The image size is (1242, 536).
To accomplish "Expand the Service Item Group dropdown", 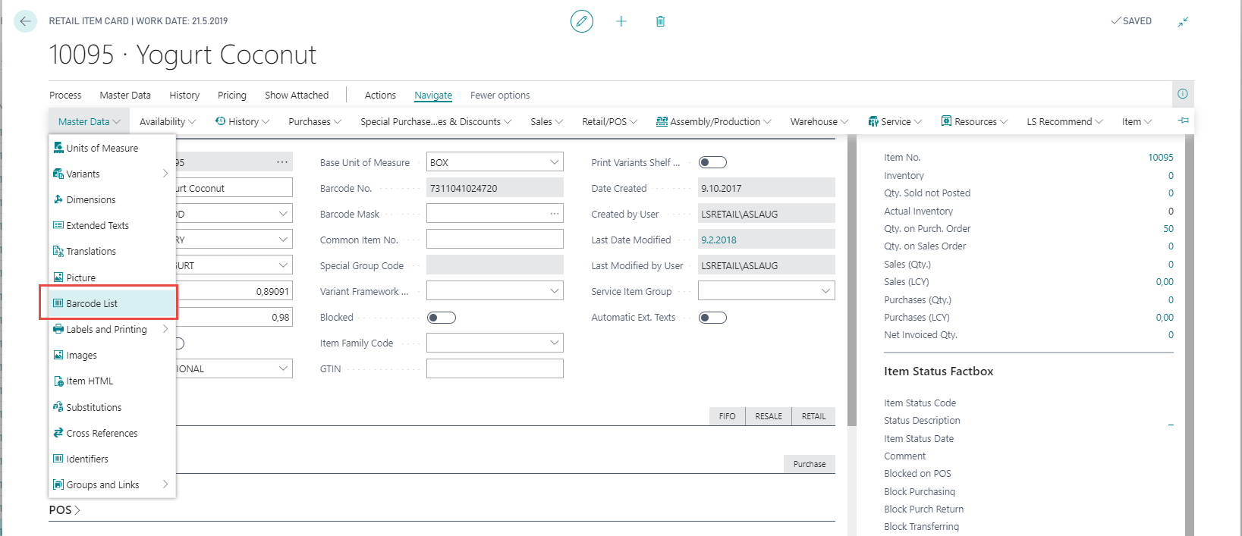I will 825,291.
